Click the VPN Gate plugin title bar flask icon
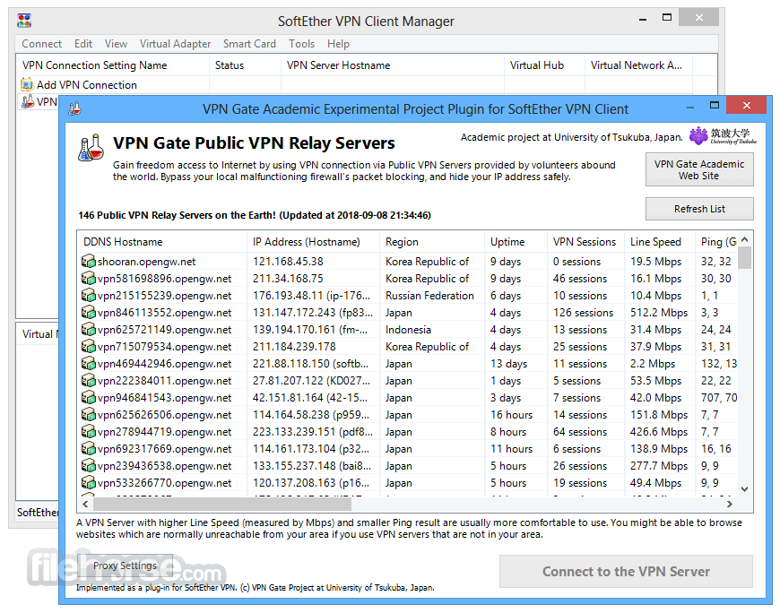 click(74, 108)
